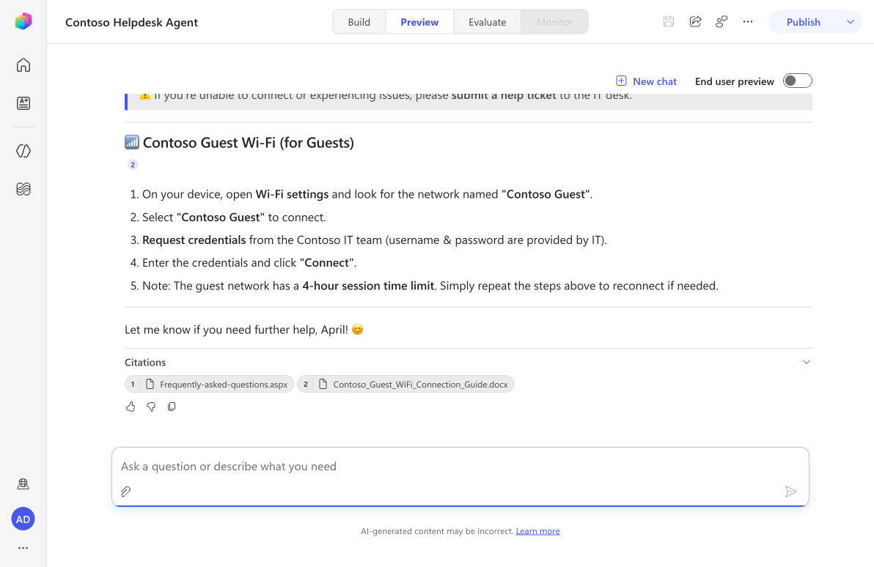
Task: Open citation Contoso_Guest_WiFi_Connection_Guide.docx
Action: point(405,385)
